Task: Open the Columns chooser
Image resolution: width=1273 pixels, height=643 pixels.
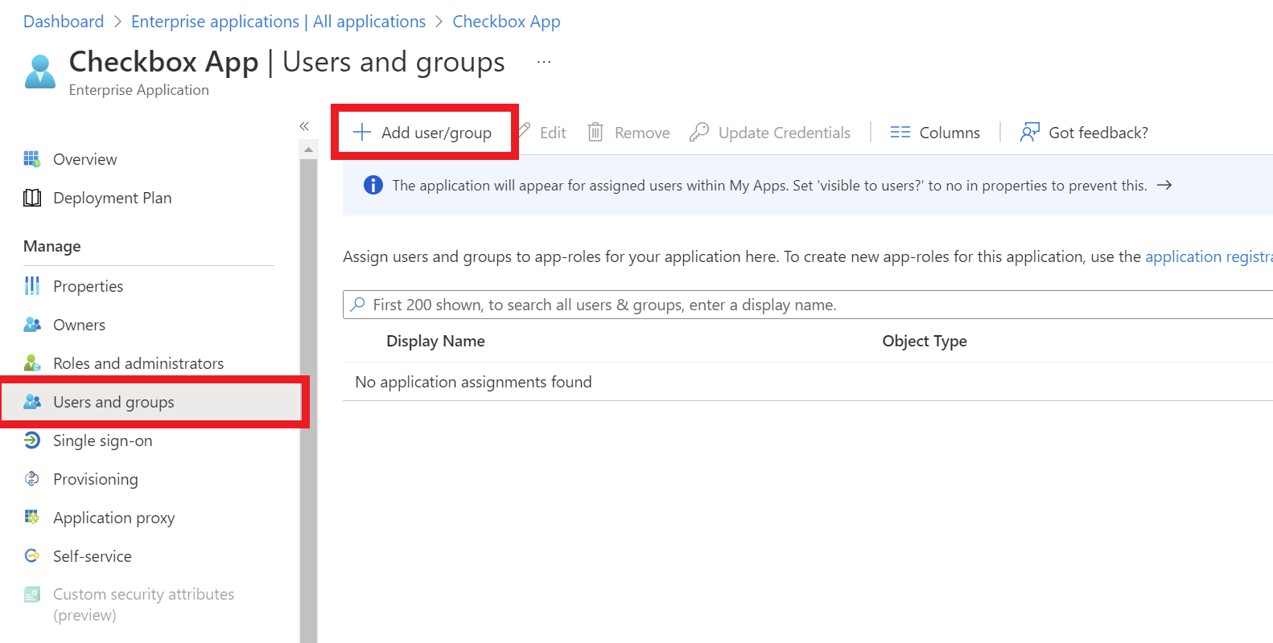Action: [936, 133]
